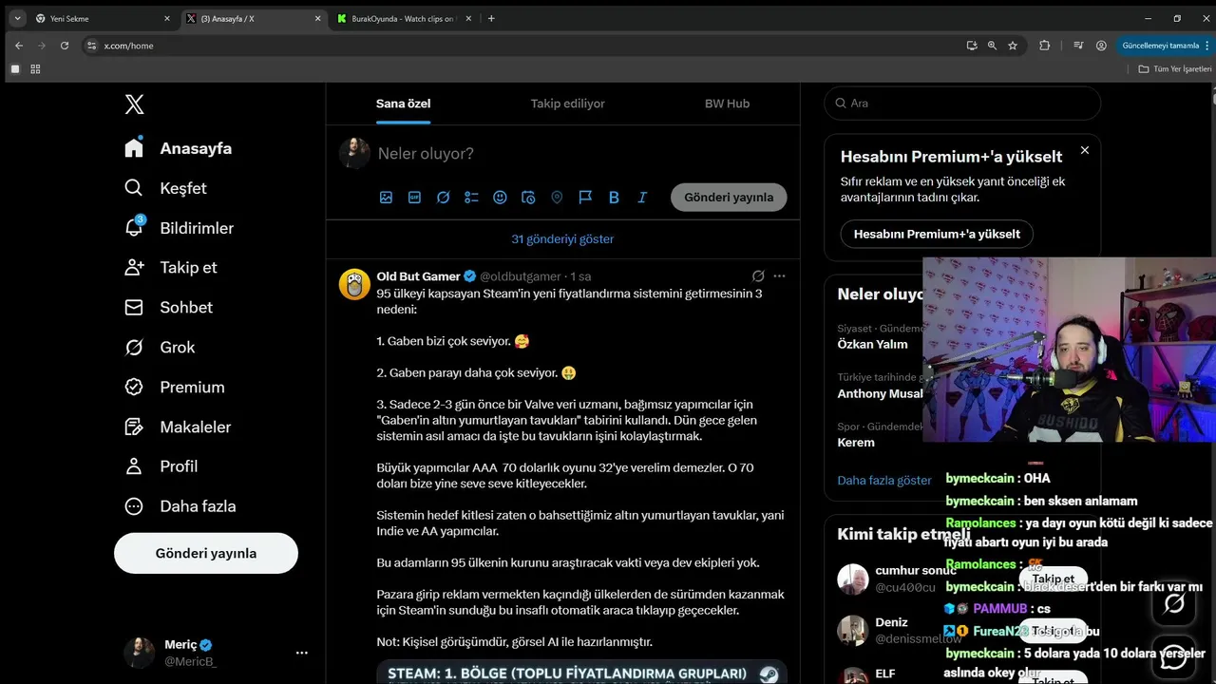
Task: Open Takip et in sidebar navigation
Action: tap(171, 267)
